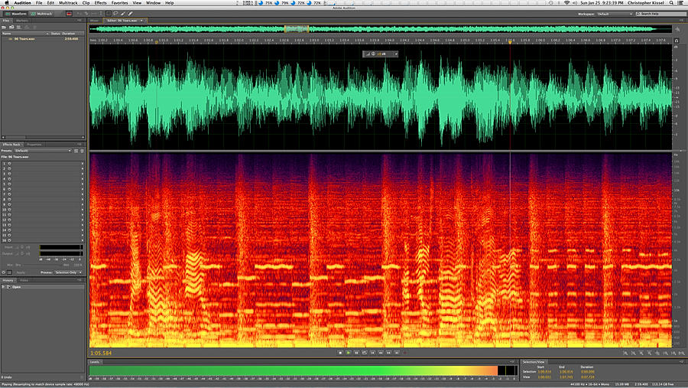688x388 pixels.
Task: Click Zoom Out Amplitude icon
Action: coord(633,353)
